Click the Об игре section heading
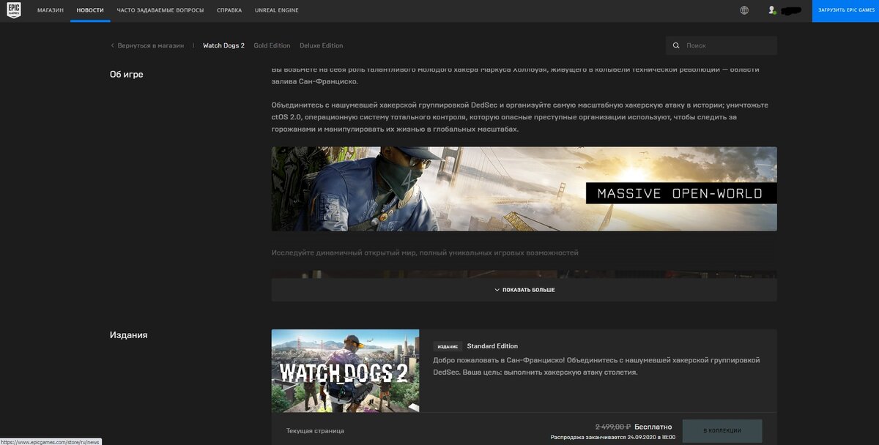 [x=127, y=74]
